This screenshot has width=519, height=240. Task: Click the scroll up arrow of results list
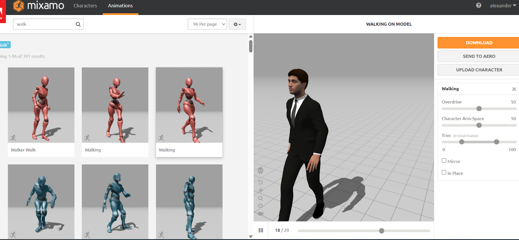click(x=251, y=36)
